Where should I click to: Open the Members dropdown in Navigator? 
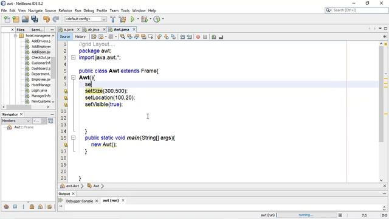point(16,120)
